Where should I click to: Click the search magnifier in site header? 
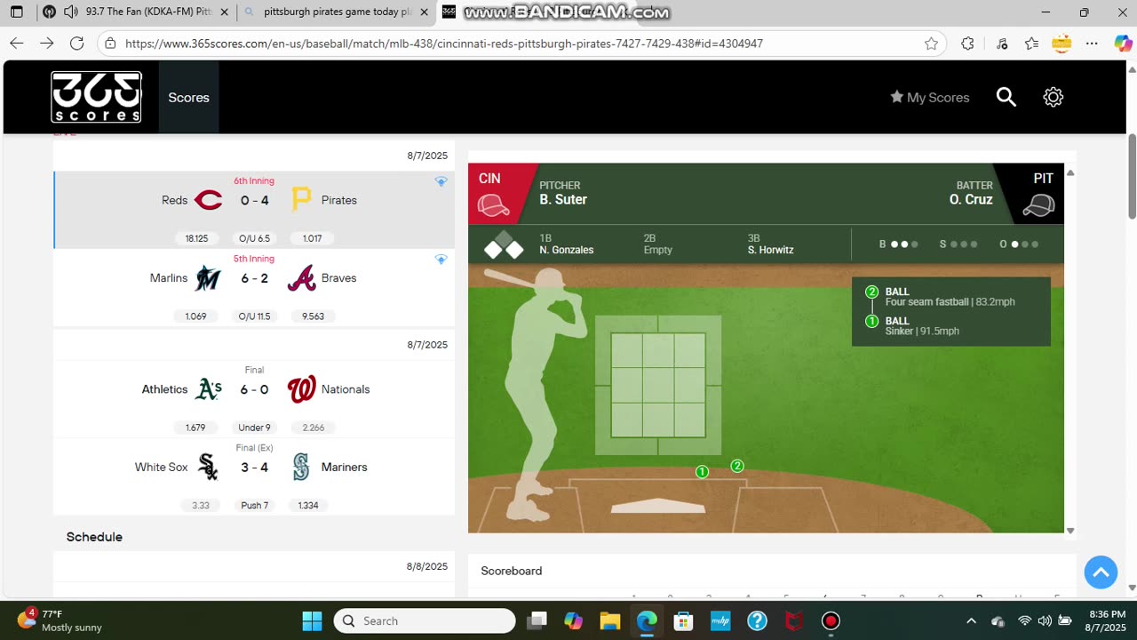[1006, 97]
